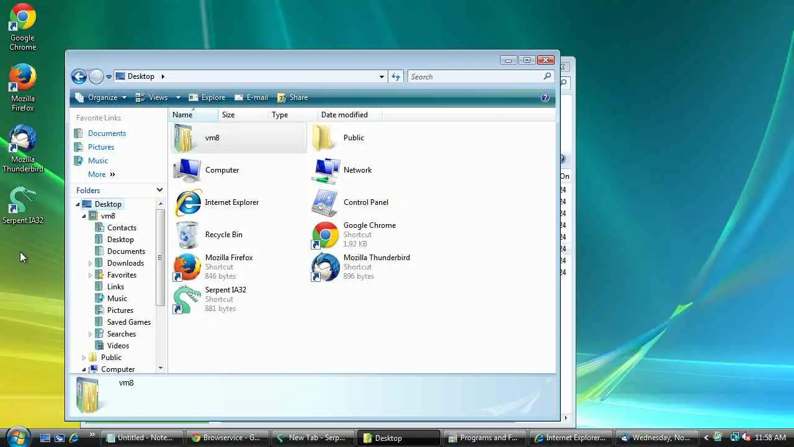Select the vm8 folder icon in file list
Viewport: 794px width, 447px height.
(239, 138)
